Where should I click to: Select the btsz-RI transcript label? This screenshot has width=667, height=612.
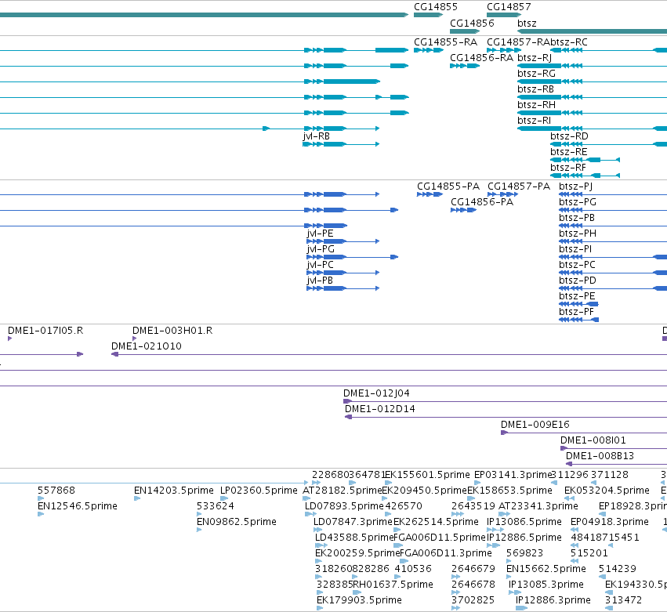(x=534, y=121)
